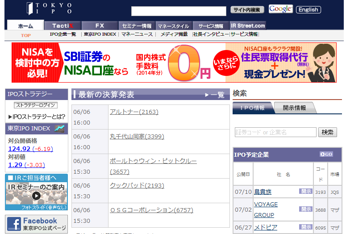Switch language with the English button
The width and height of the screenshot is (346, 234).
308,9
